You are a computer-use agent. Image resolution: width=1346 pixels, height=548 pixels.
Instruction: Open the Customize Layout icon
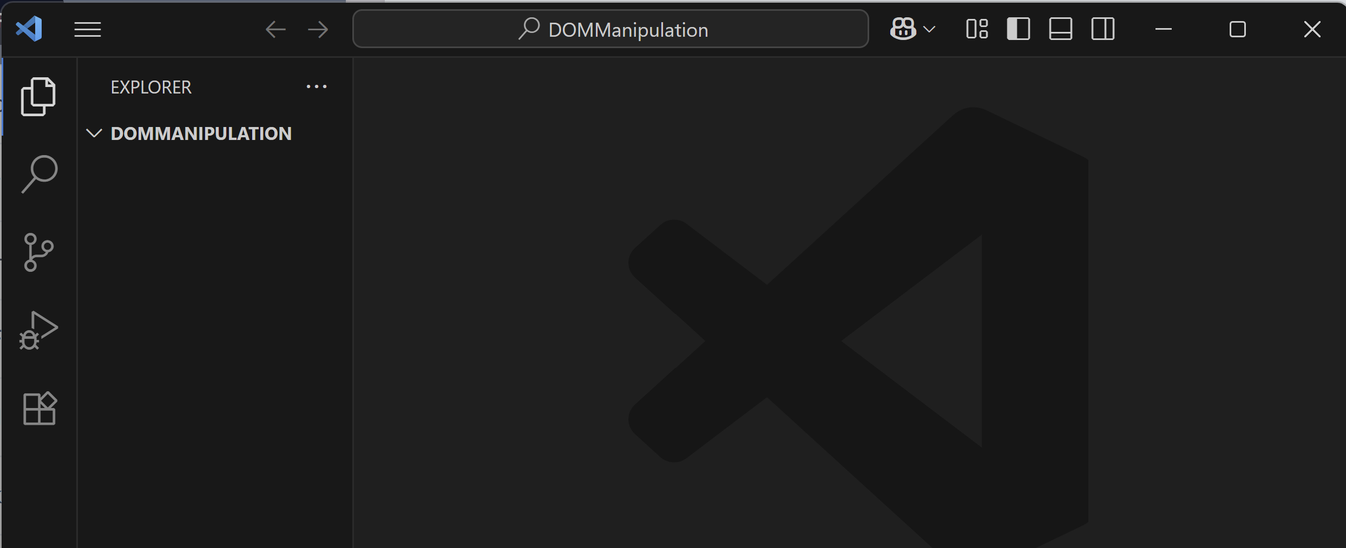(x=977, y=29)
